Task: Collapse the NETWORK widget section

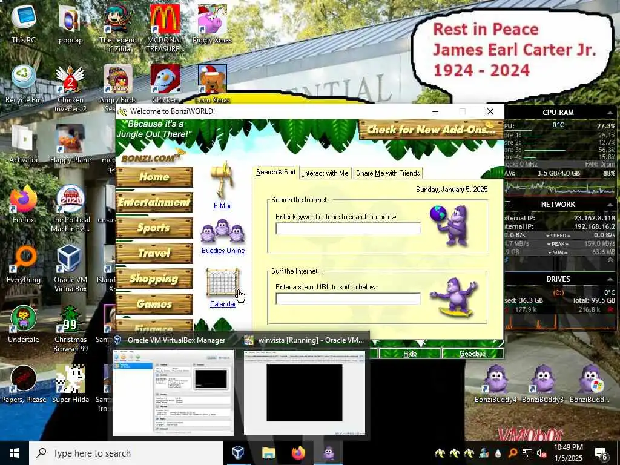Action: 610,205
